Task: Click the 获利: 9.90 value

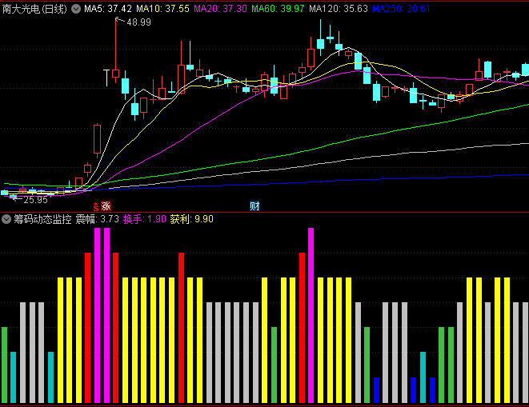Action: [x=191, y=219]
